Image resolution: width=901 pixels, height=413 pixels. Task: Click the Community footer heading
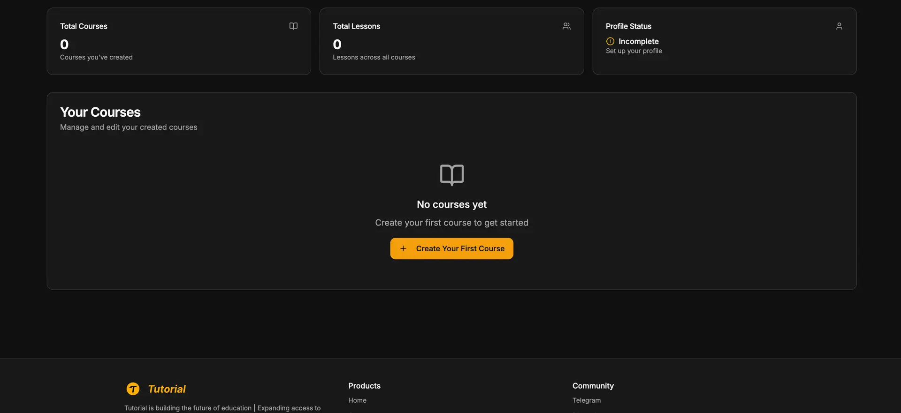(x=593, y=386)
